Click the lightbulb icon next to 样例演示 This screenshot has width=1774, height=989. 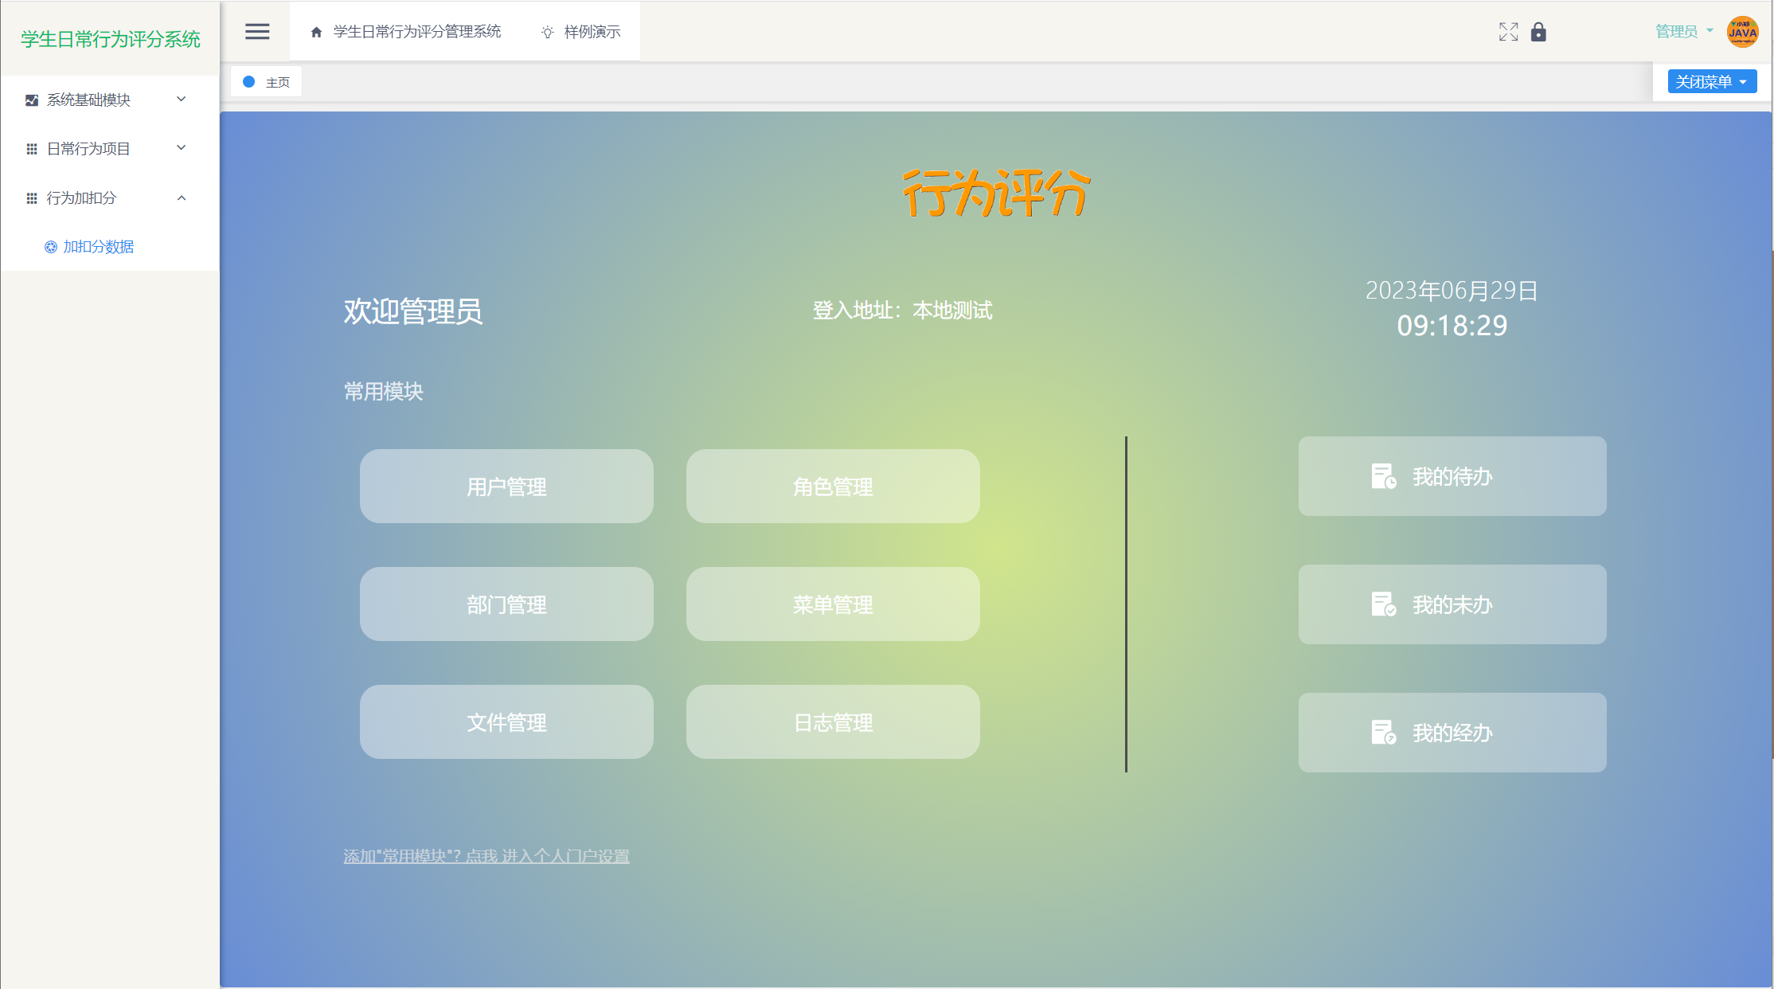(546, 32)
